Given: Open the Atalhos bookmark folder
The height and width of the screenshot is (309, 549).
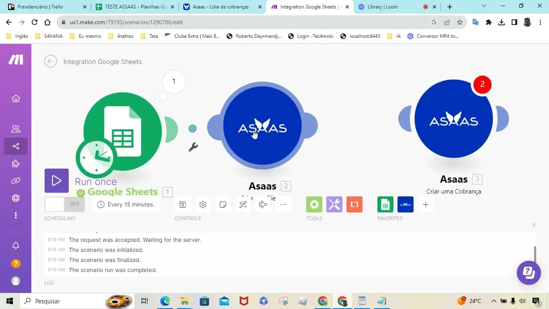Looking at the screenshot, I should point(121,36).
